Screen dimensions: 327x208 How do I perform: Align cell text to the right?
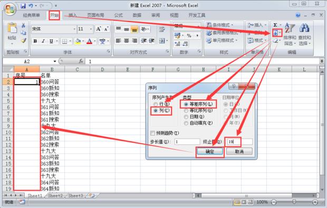tap(134, 41)
